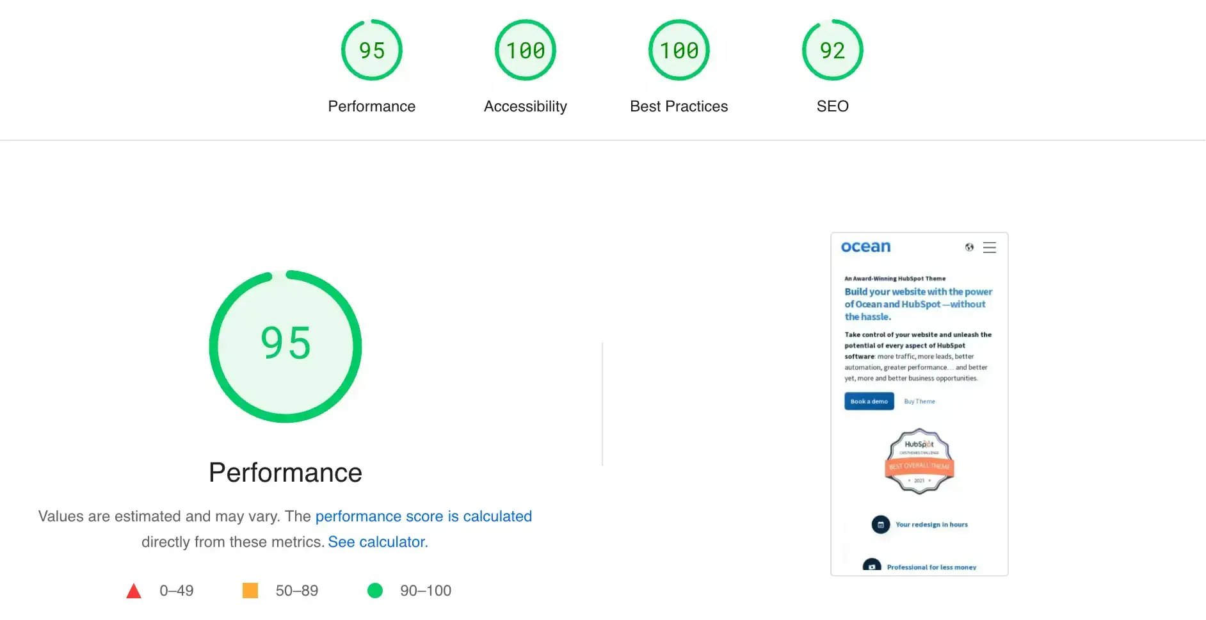Click 'Your redesign in hours' text
The height and width of the screenshot is (620, 1206).
tap(931, 525)
